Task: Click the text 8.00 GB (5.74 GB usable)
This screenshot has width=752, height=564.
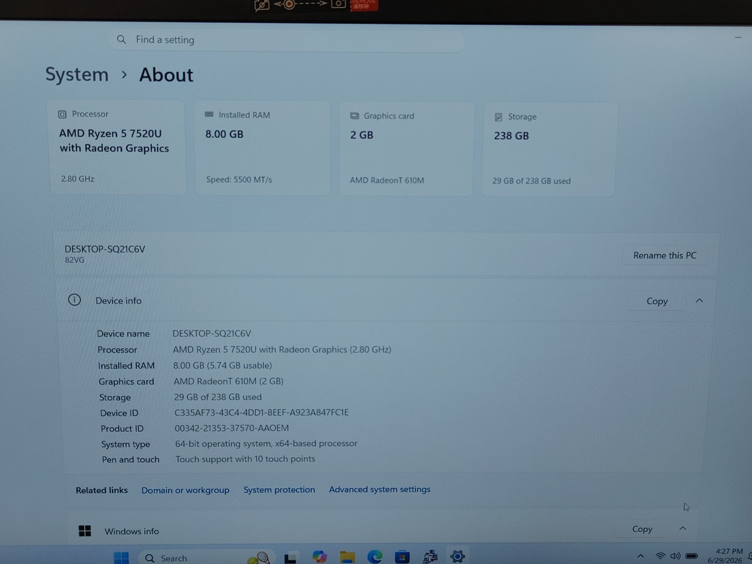Action: (x=222, y=365)
